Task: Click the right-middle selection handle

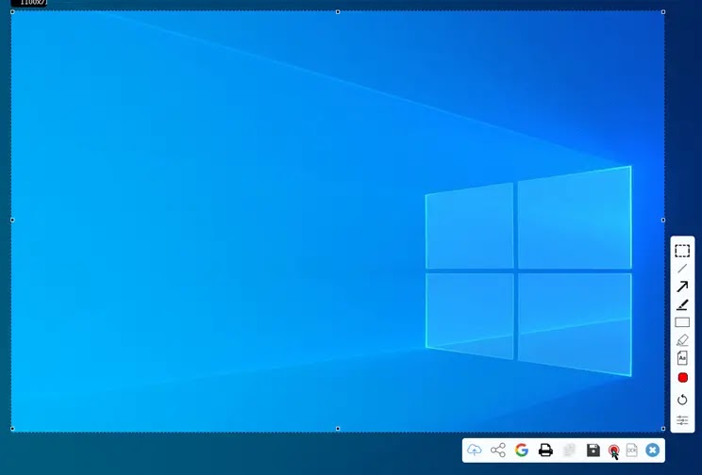Action: point(663,220)
